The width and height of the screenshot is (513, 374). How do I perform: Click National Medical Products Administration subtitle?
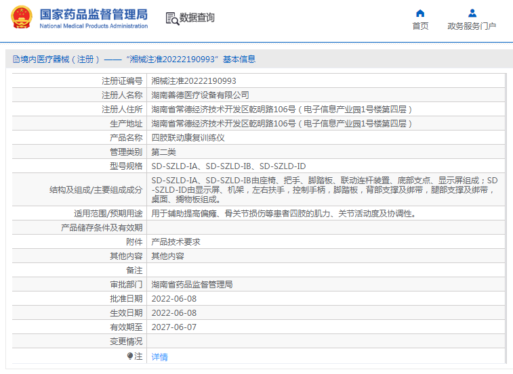(x=94, y=26)
